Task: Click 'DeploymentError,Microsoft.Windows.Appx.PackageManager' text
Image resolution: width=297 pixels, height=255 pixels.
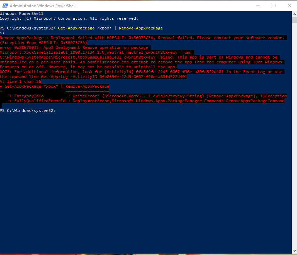Action: [x=138, y=101]
